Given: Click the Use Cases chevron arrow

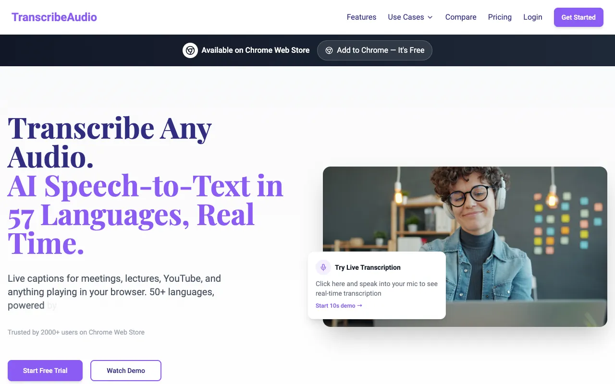Looking at the screenshot, I should tap(430, 17).
